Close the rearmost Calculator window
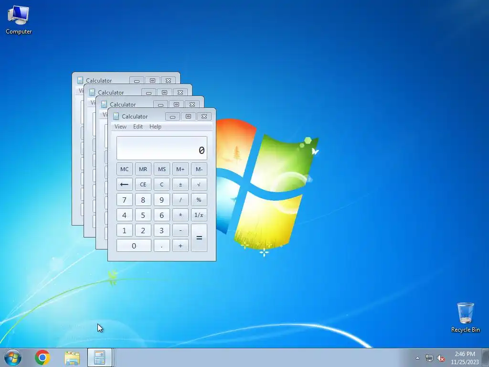Viewport: 489px width, 367px height. click(169, 80)
